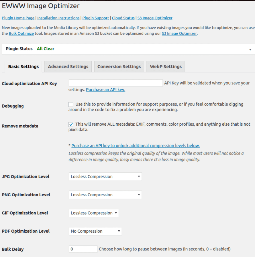
Task: Focus the Bulk Delay seconds field
Action: (x=83, y=249)
